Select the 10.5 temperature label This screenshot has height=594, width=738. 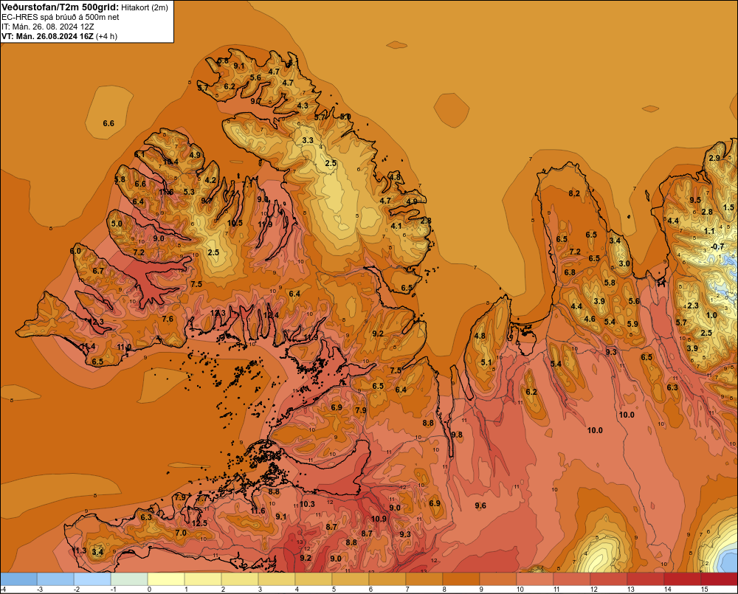click(x=235, y=223)
